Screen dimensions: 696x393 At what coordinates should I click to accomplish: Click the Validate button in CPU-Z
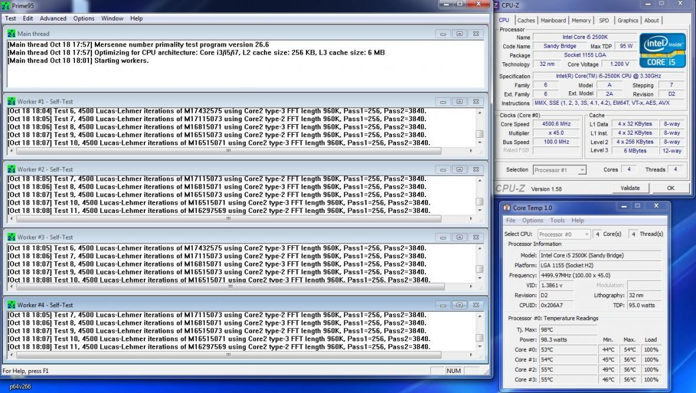(x=630, y=188)
